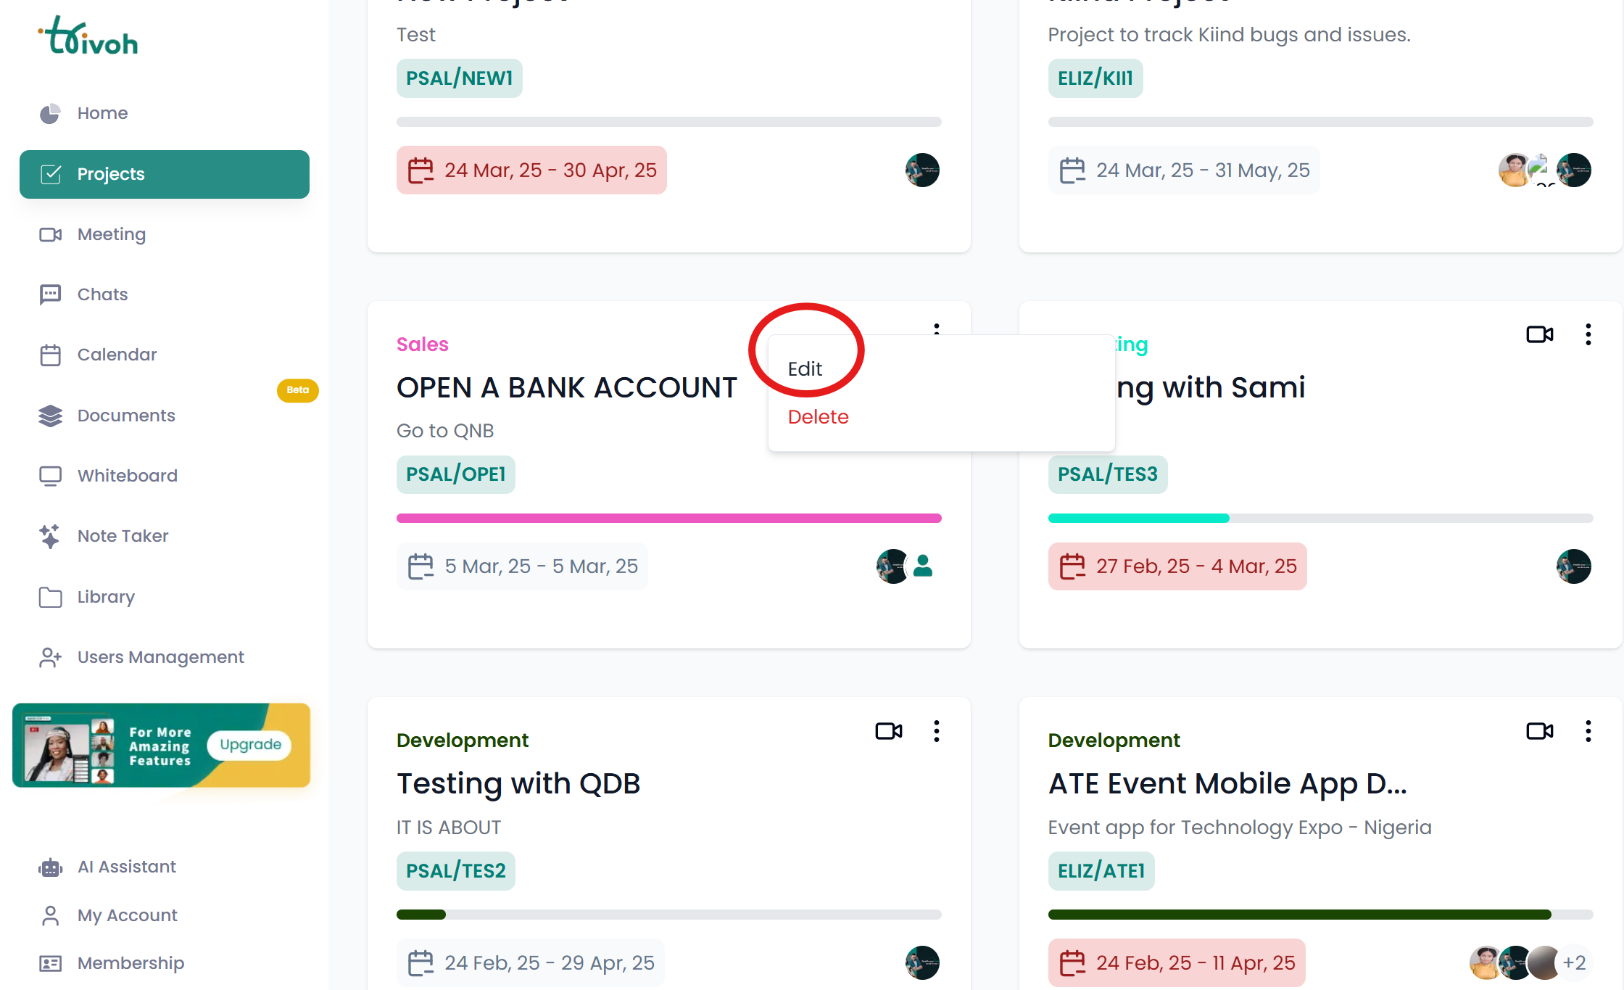Screen dimensions: 1624x990
Task: Start video call on ATE Event Mobile App card
Action: [x=1540, y=731]
